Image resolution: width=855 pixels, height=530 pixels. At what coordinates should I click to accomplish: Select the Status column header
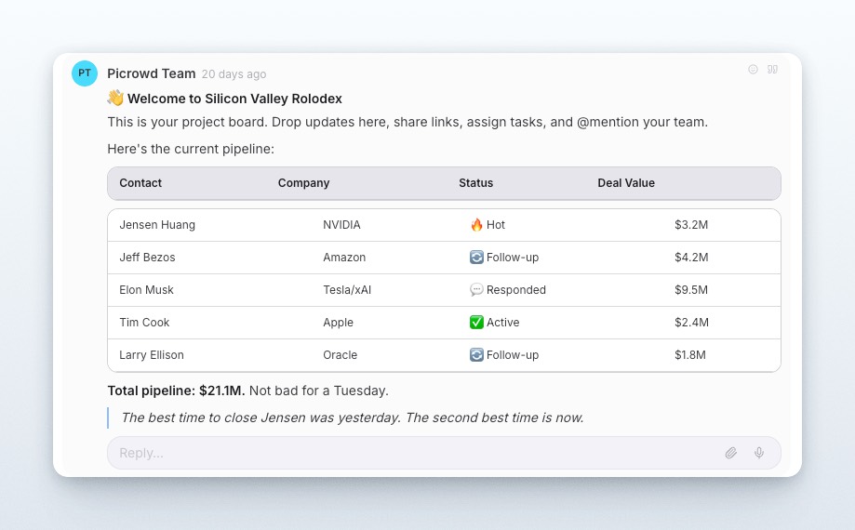pyautogui.click(x=476, y=183)
